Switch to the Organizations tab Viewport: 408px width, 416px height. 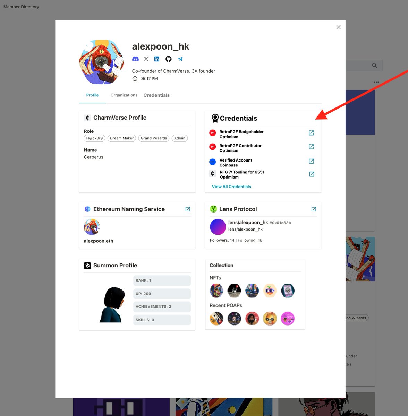click(x=124, y=95)
